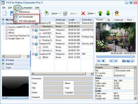The width and height of the screenshot is (138, 104).
Task: Open the IE Cache section
Action: [16, 60]
